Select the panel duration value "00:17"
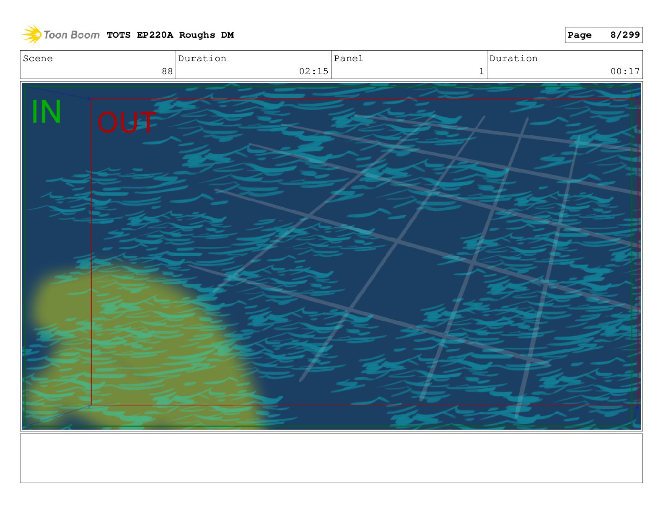 625,71
